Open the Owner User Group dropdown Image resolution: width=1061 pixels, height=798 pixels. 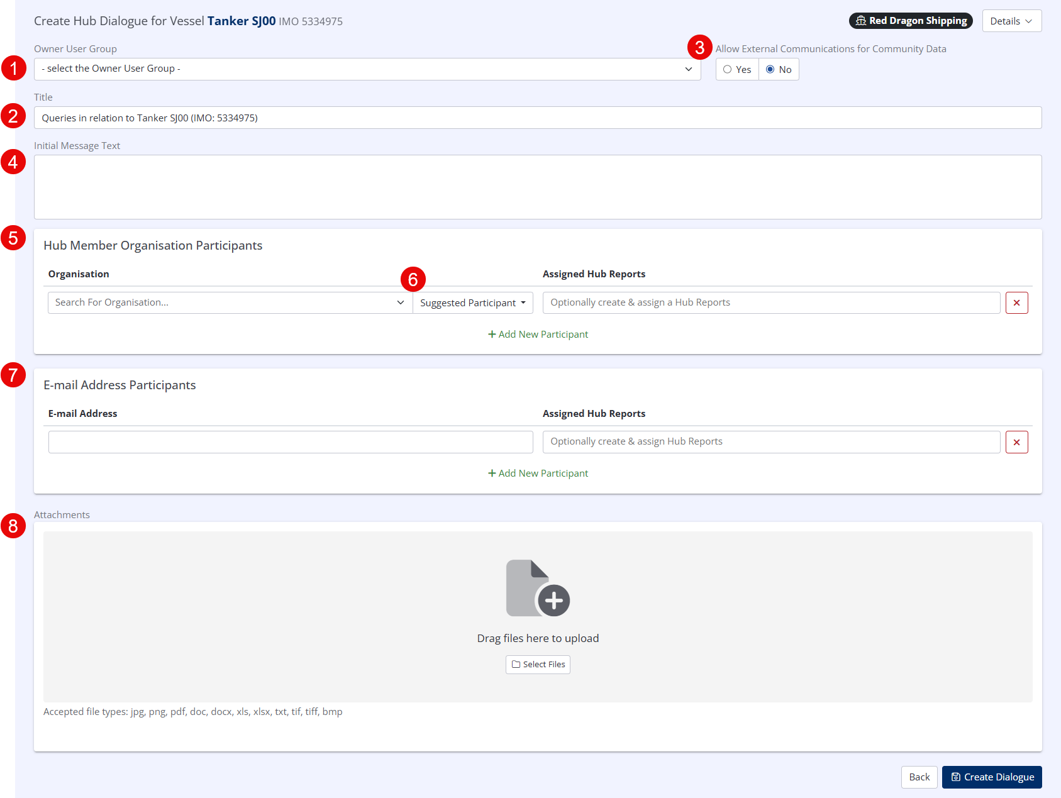(367, 69)
